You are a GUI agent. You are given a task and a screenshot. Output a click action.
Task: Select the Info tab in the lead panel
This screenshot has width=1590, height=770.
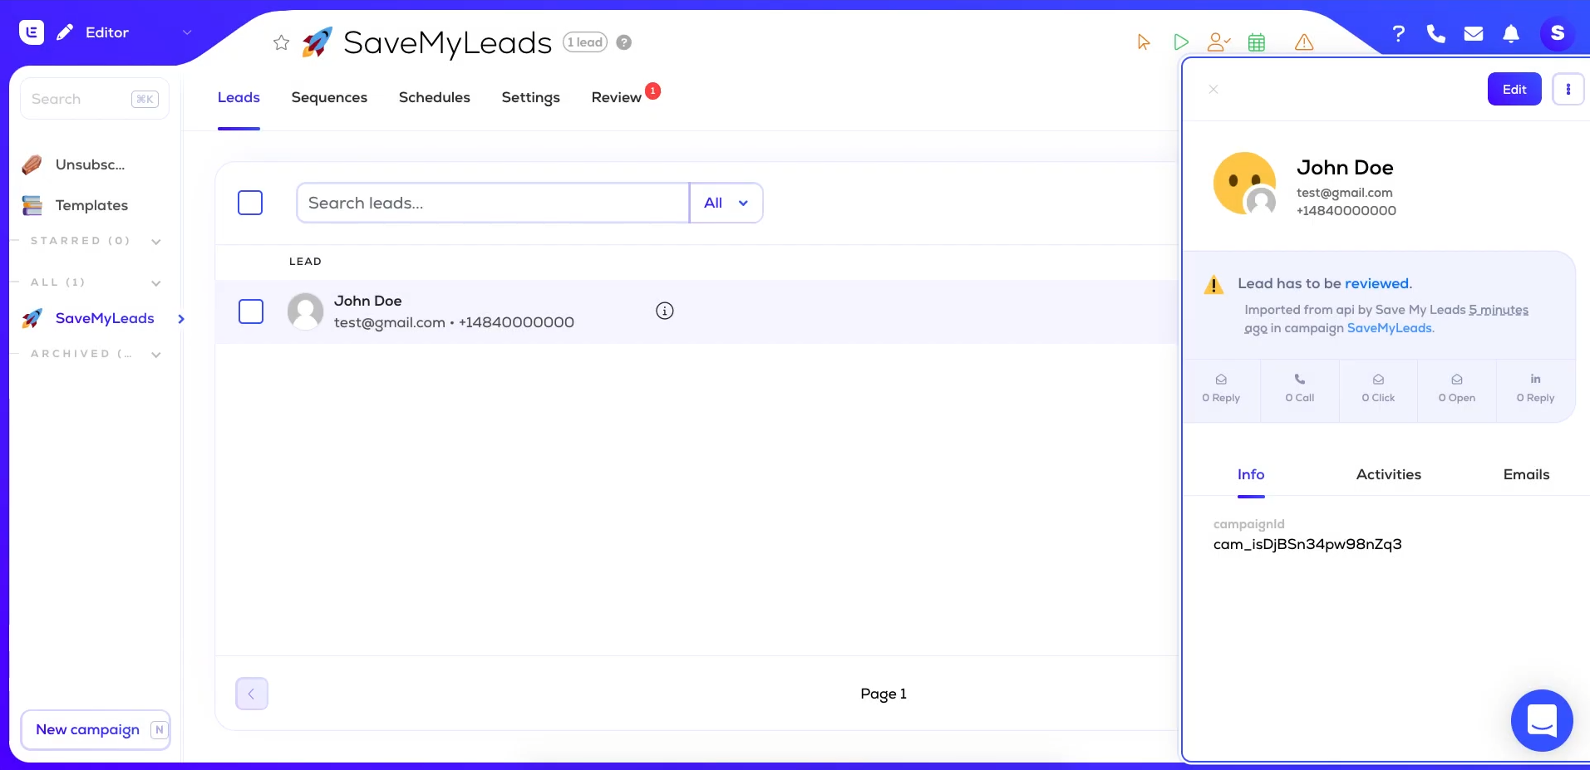coord(1251,474)
